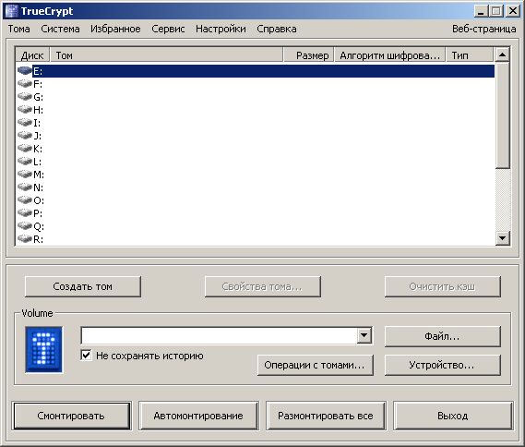Click the Автомонтирование button
Image resolution: width=525 pixels, height=447 pixels.
coord(198,416)
